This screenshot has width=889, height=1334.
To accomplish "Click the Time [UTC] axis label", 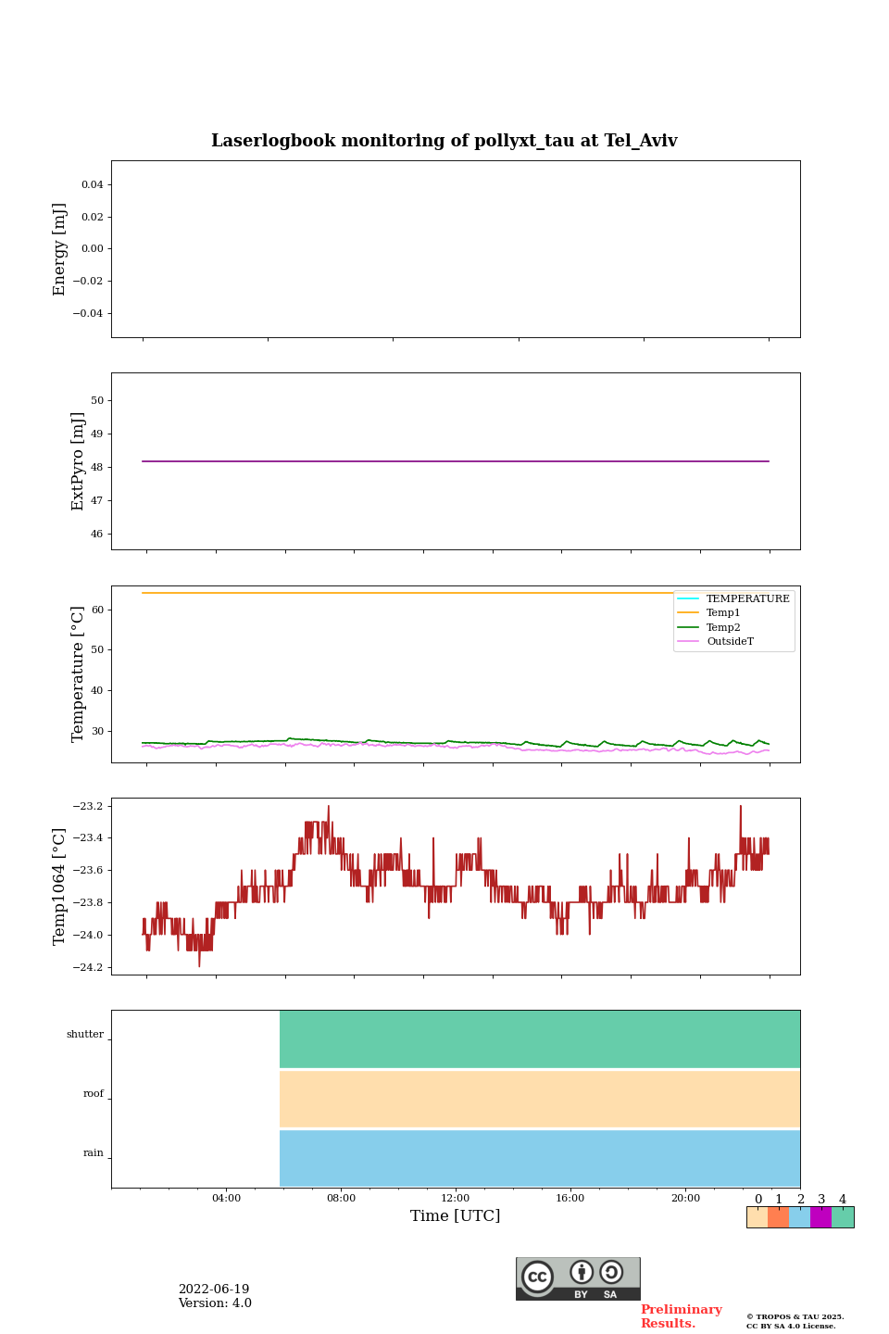I will pos(456,1216).
